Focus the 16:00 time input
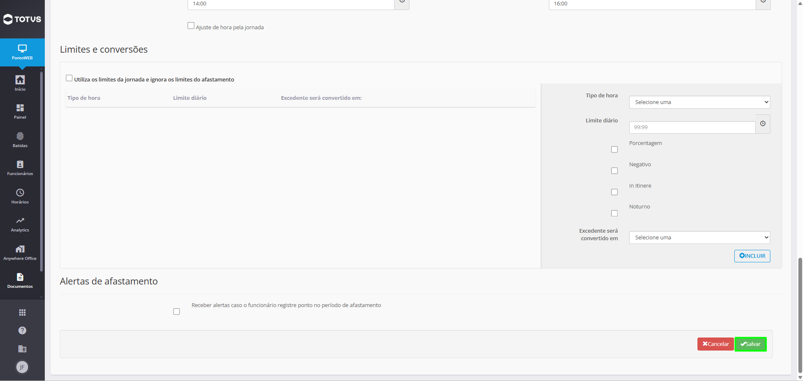Image resolution: width=803 pixels, height=381 pixels. 652,4
